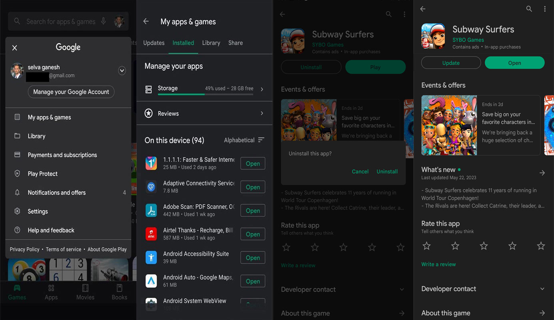Viewport: 554px width, 320px height.
Task: Click the microphone voice search icon
Action: 104,21
